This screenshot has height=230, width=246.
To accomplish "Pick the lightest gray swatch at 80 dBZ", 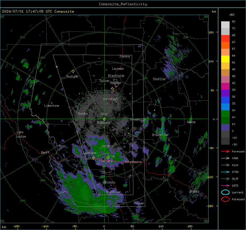I will 225,25.
